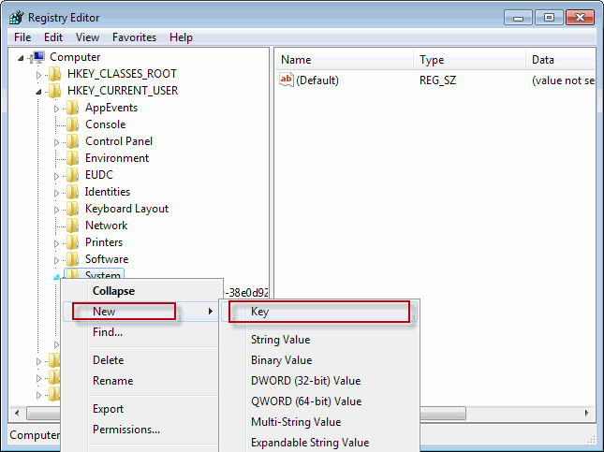Screen dimensions: 604x452
Task: Select the Network tree label
Action: pos(107,226)
